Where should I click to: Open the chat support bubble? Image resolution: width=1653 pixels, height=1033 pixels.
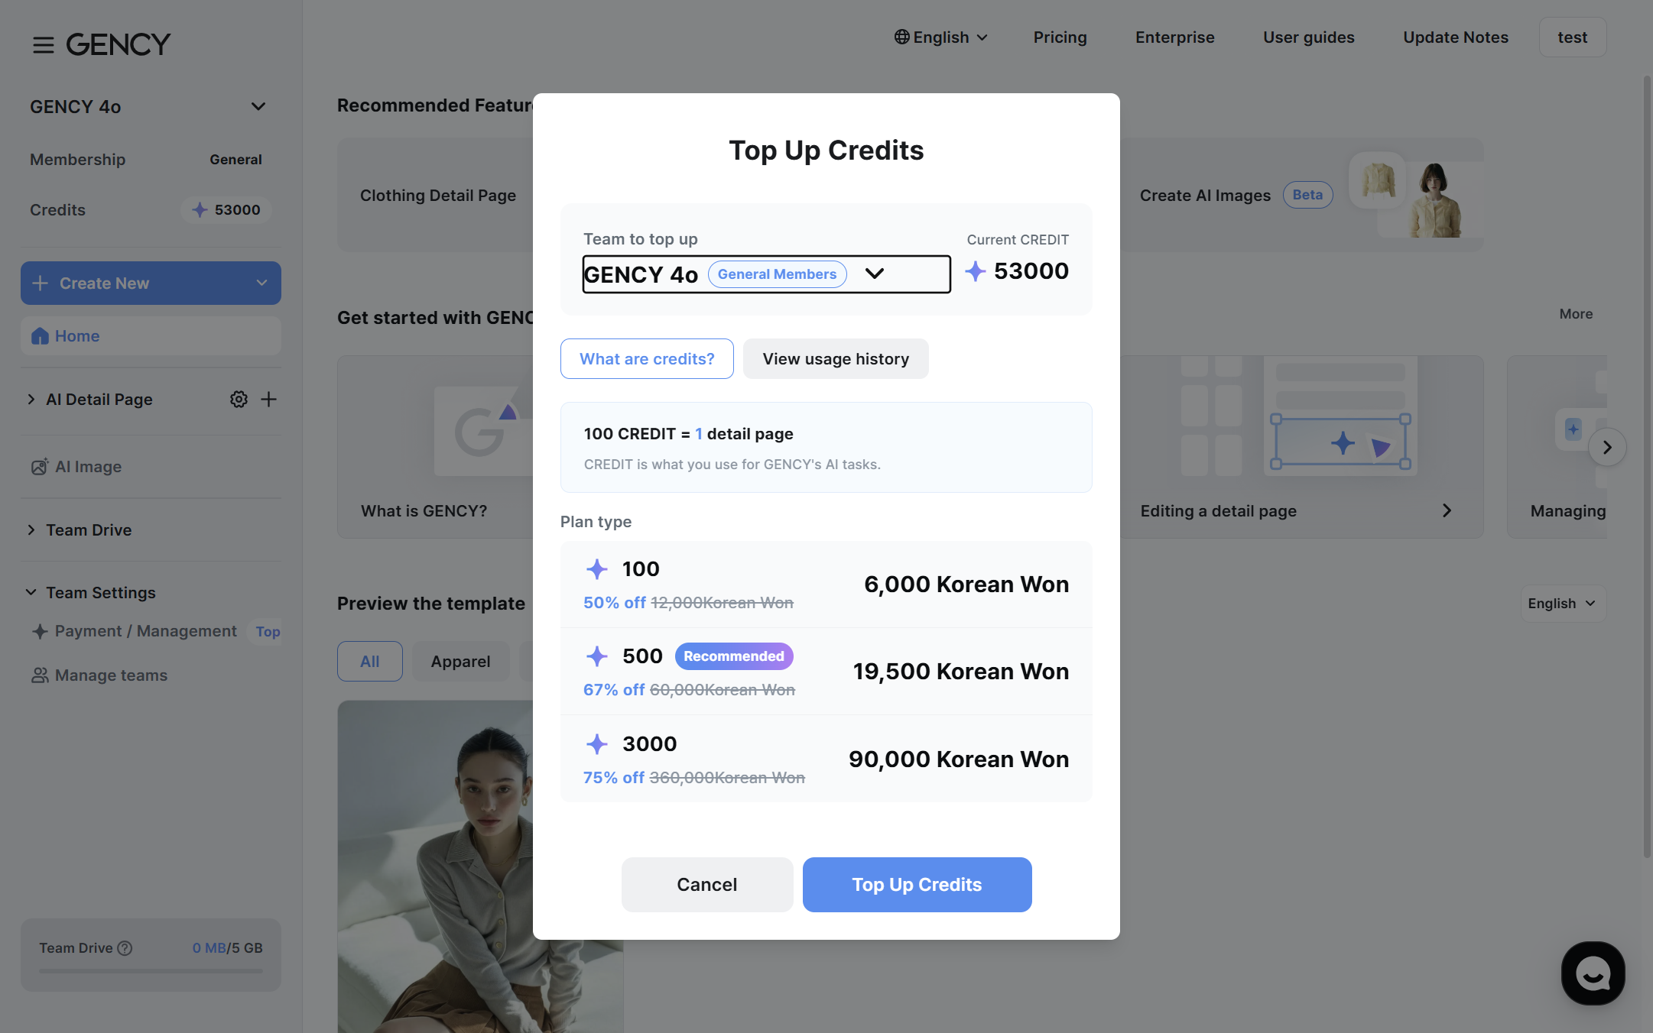(x=1593, y=973)
